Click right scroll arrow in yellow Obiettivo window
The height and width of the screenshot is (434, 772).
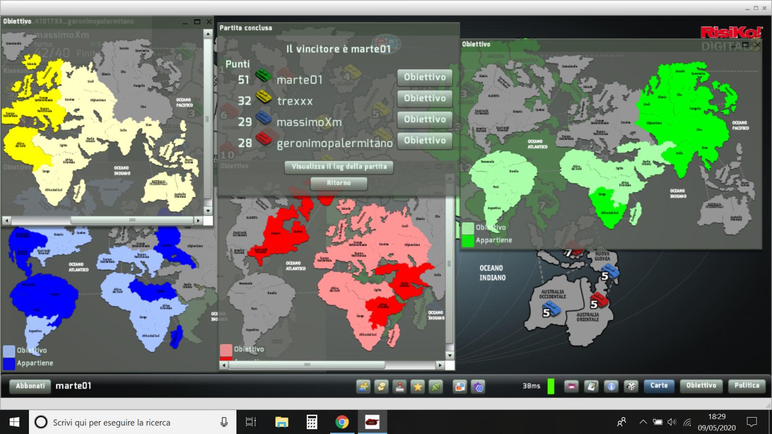(198, 220)
